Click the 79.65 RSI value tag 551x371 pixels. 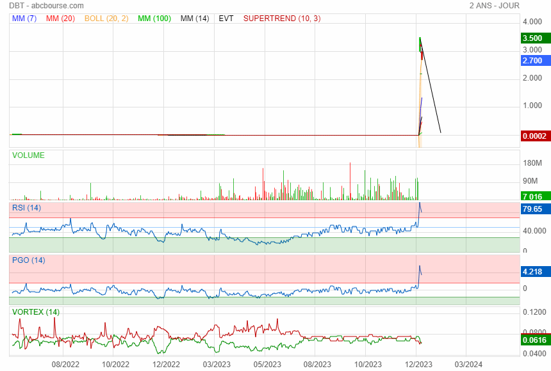click(536, 209)
